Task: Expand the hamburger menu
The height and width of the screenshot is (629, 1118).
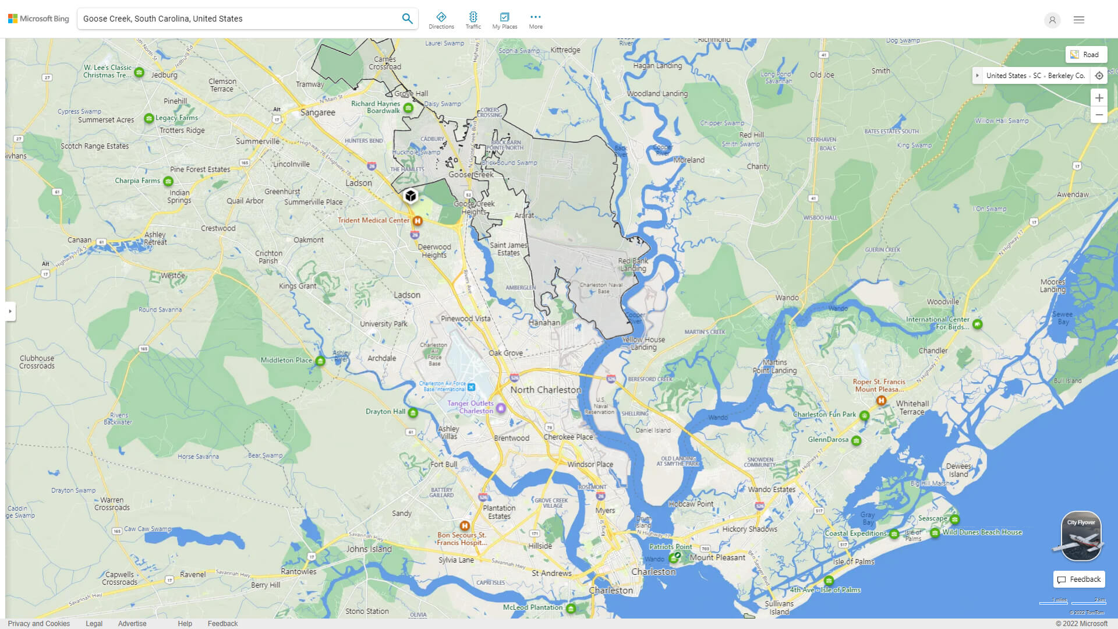Action: [1079, 19]
